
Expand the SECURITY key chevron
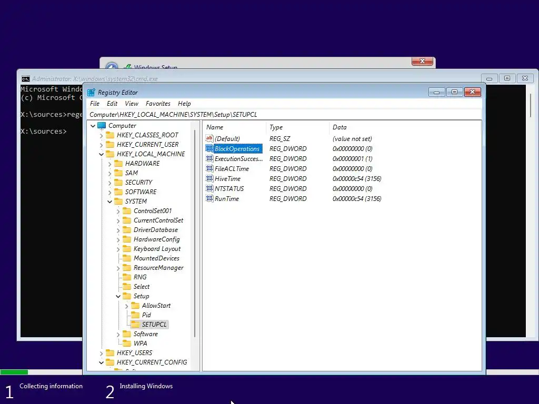pos(109,183)
